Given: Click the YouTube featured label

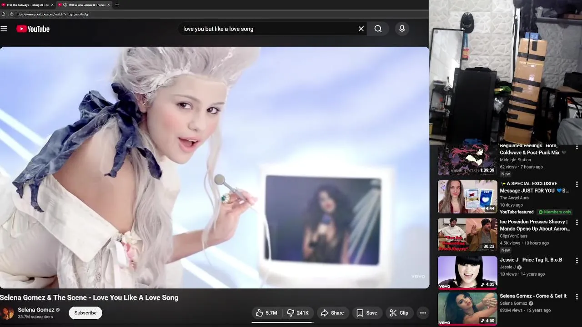Looking at the screenshot, I should (517, 212).
